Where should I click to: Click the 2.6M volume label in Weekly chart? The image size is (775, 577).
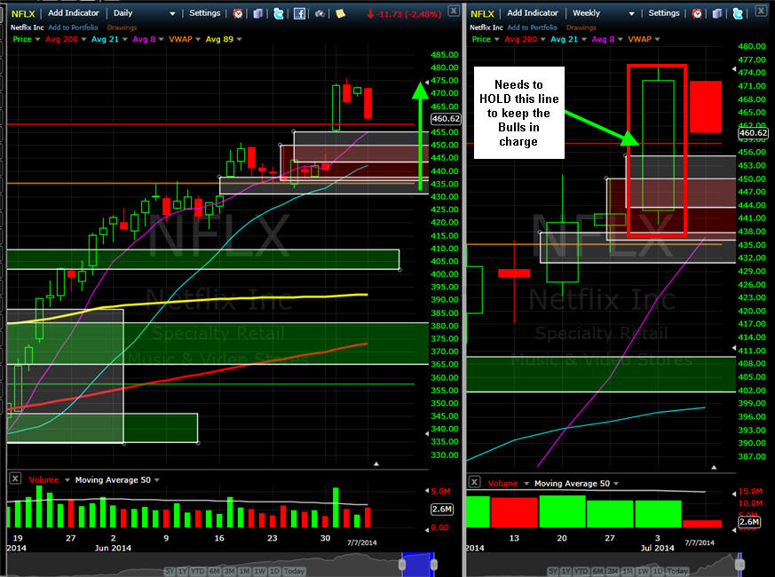(x=749, y=522)
